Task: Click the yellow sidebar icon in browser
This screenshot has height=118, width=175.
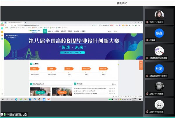Action: (x=2, y=32)
